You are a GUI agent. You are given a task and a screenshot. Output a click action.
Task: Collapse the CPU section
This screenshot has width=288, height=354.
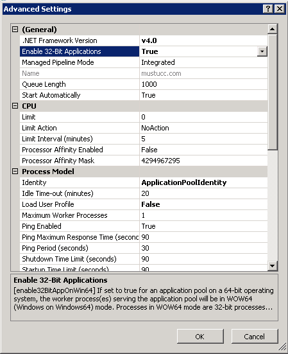(15, 106)
